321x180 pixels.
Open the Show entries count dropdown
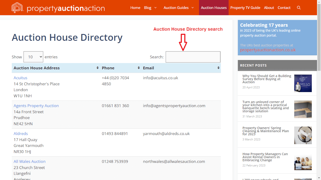33,57
